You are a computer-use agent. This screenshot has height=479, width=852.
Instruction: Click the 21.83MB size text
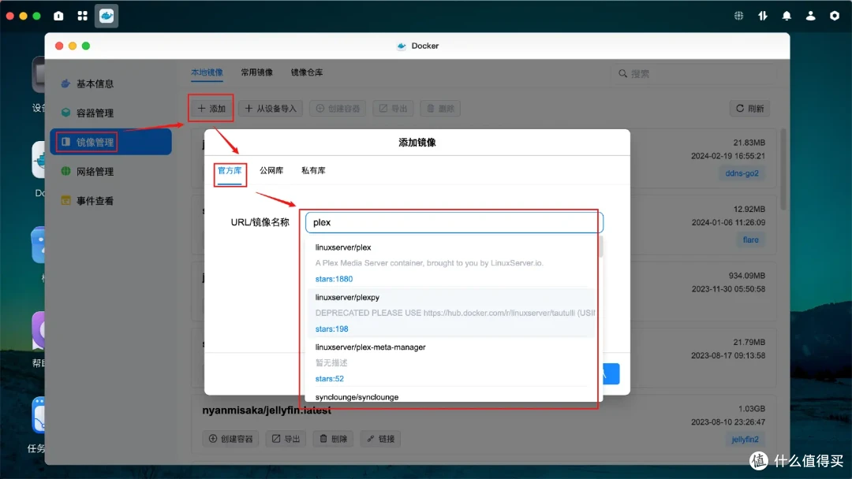(749, 143)
